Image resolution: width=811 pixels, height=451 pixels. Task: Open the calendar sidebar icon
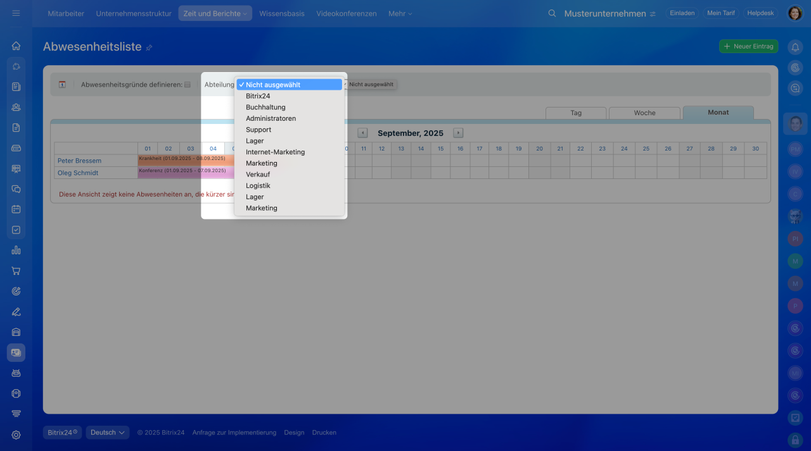click(x=16, y=209)
